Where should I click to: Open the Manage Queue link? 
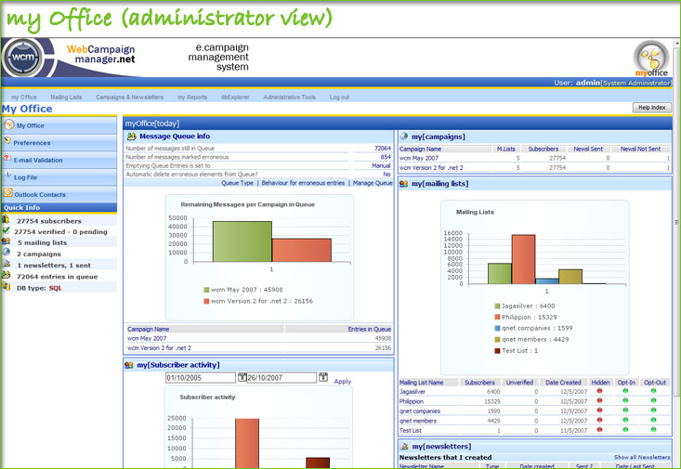(373, 183)
